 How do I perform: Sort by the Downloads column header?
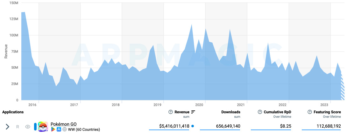pyautogui.click(x=231, y=112)
